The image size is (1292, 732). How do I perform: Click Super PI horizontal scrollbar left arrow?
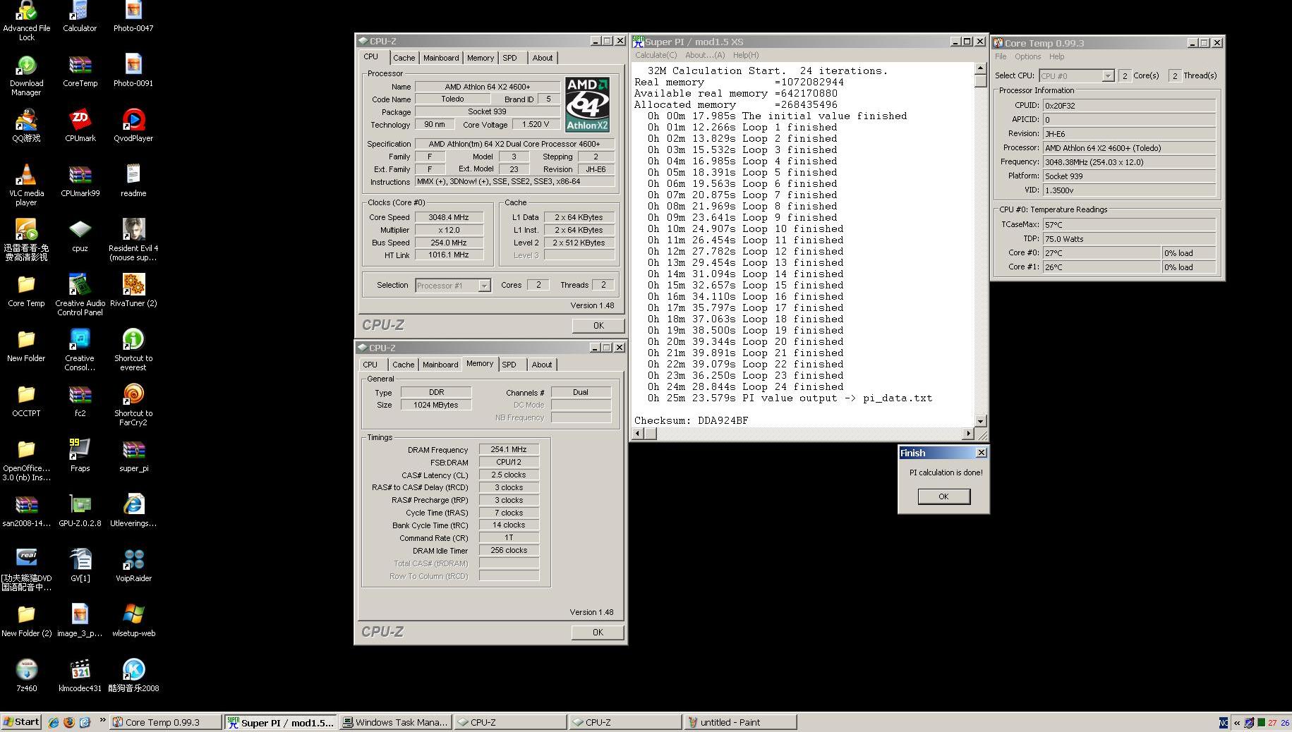point(638,434)
